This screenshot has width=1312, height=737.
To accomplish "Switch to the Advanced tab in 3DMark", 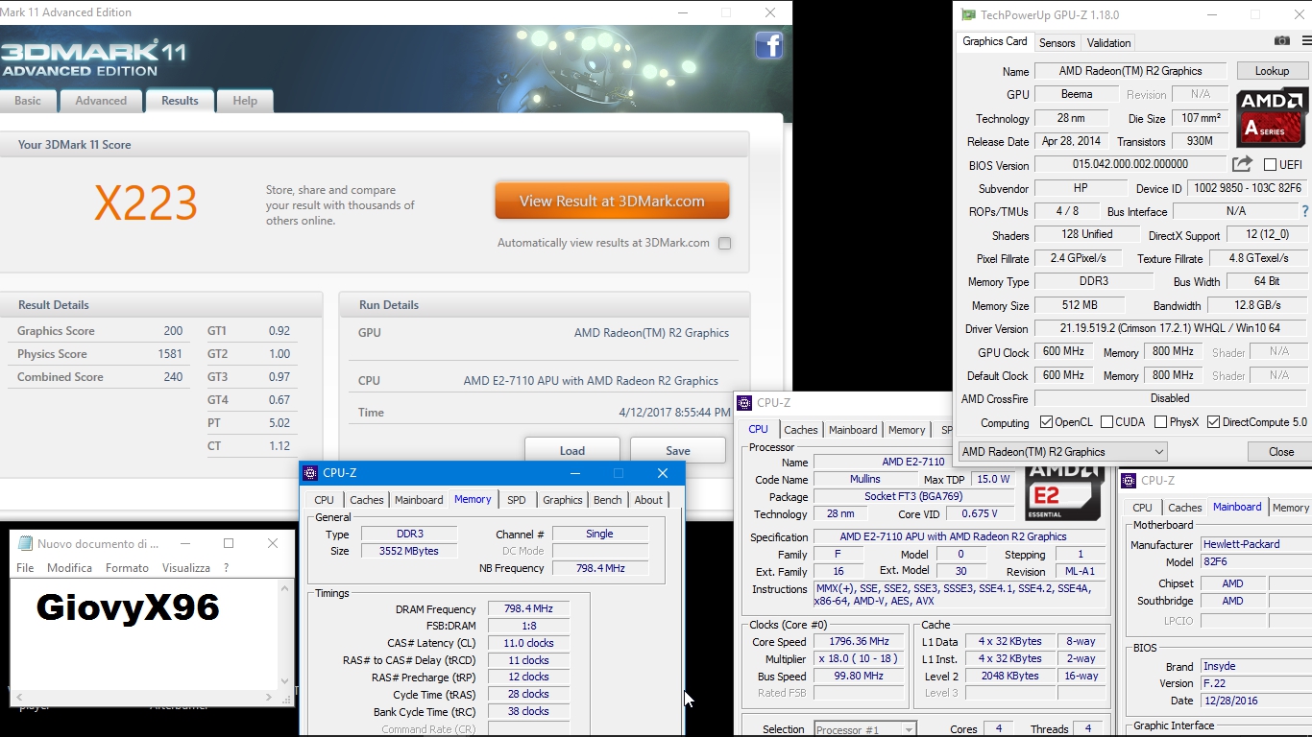I will point(101,101).
